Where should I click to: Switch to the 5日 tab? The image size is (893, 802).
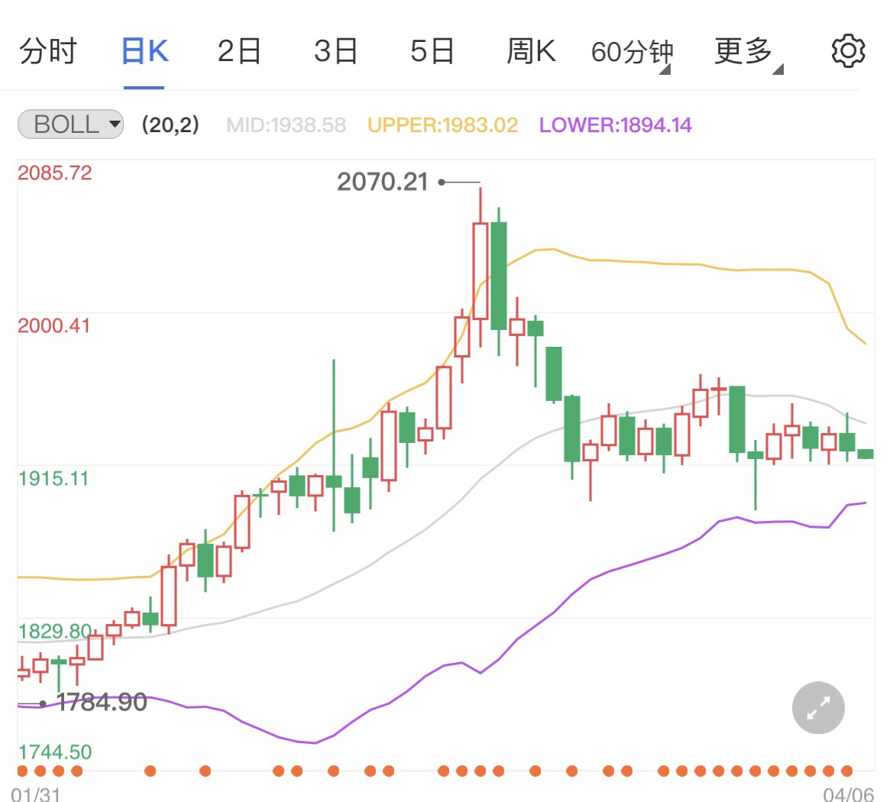(432, 51)
